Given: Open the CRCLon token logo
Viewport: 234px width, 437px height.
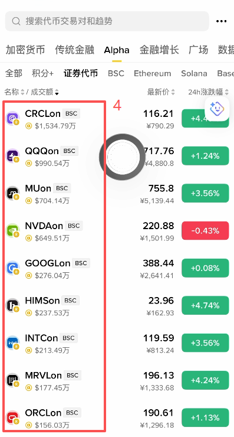Looking at the screenshot, I should 12,119.
